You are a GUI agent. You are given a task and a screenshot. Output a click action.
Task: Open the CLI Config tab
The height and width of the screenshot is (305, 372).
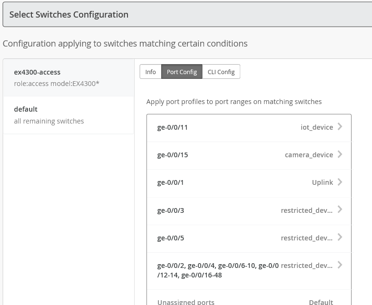[221, 72]
